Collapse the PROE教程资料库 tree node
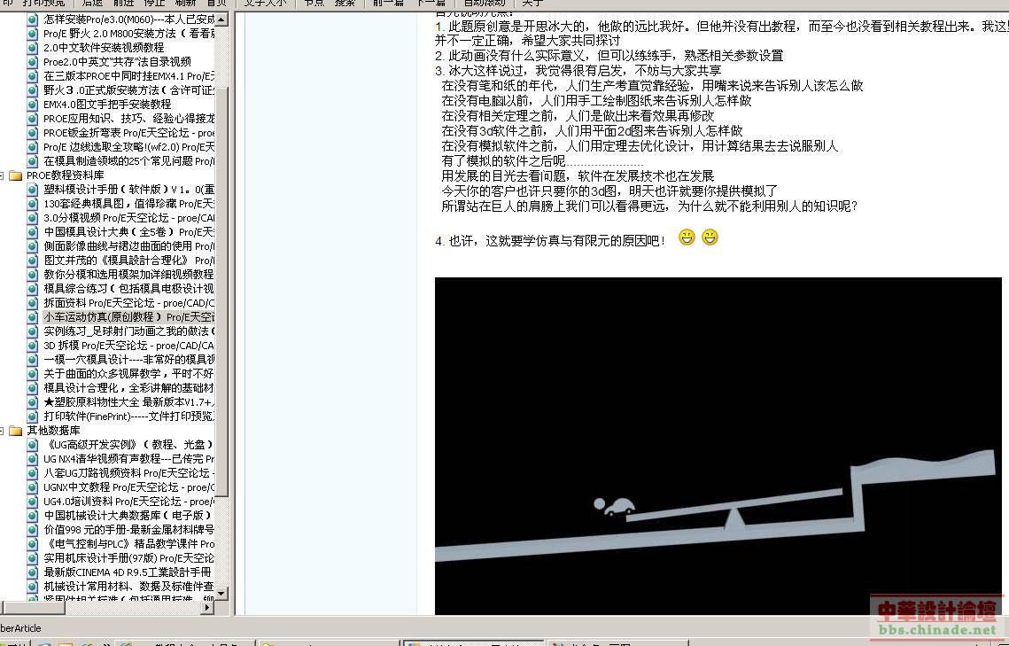 pyautogui.click(x=2, y=175)
